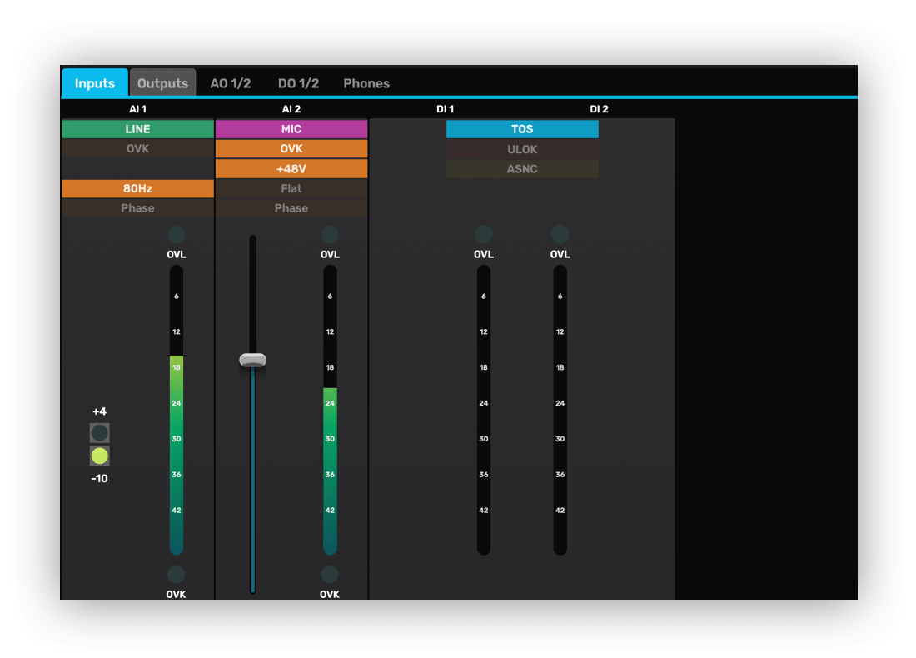Image resolution: width=916 pixels, height=658 pixels.
Task: Open the DO 1/2 tab
Action: 298,83
